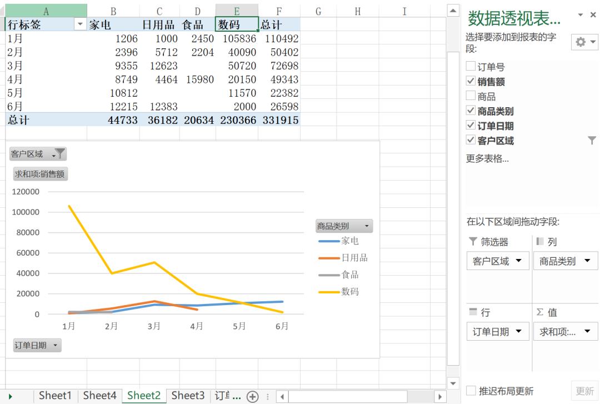This screenshot has height=404, width=600.
Task: Click the 更多表格... link
Action: [487, 159]
